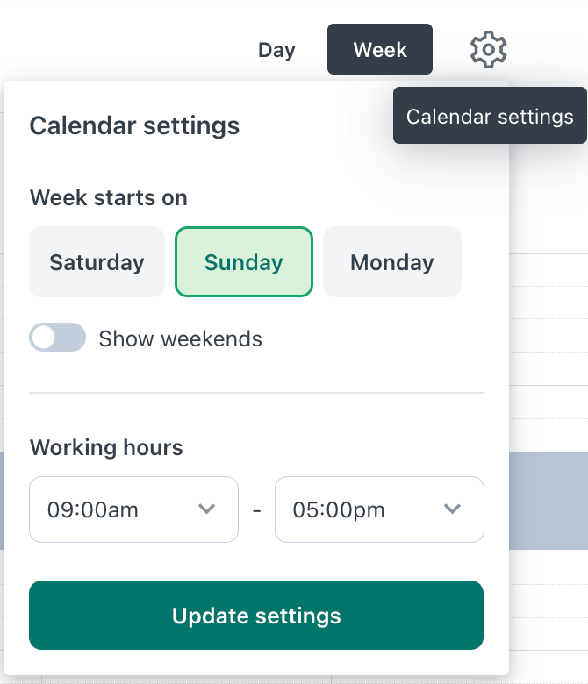The width and height of the screenshot is (588, 684).
Task: Choose Monday as the week start
Action: 392,262
